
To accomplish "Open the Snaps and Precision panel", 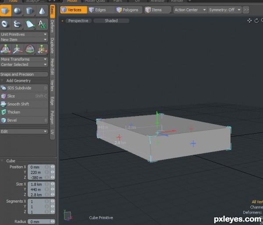I will (x=24, y=74).
